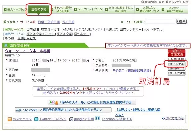192x131 pixels.
Task: Click 新規入会で2,000ポイント promo link
Action: click(88, 93)
